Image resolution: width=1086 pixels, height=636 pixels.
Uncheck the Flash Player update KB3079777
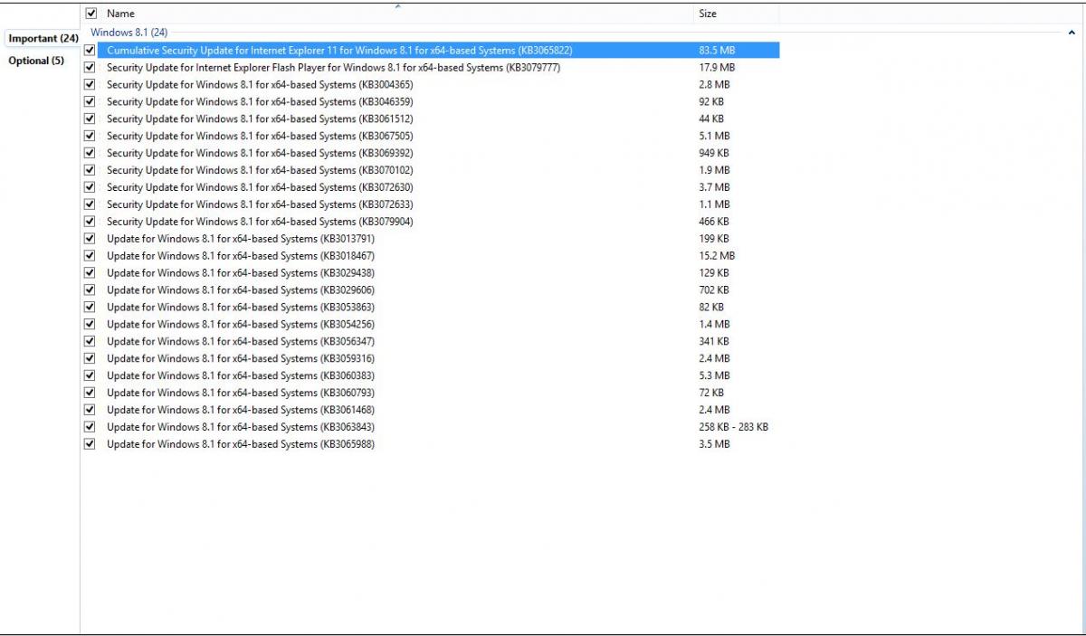point(90,68)
